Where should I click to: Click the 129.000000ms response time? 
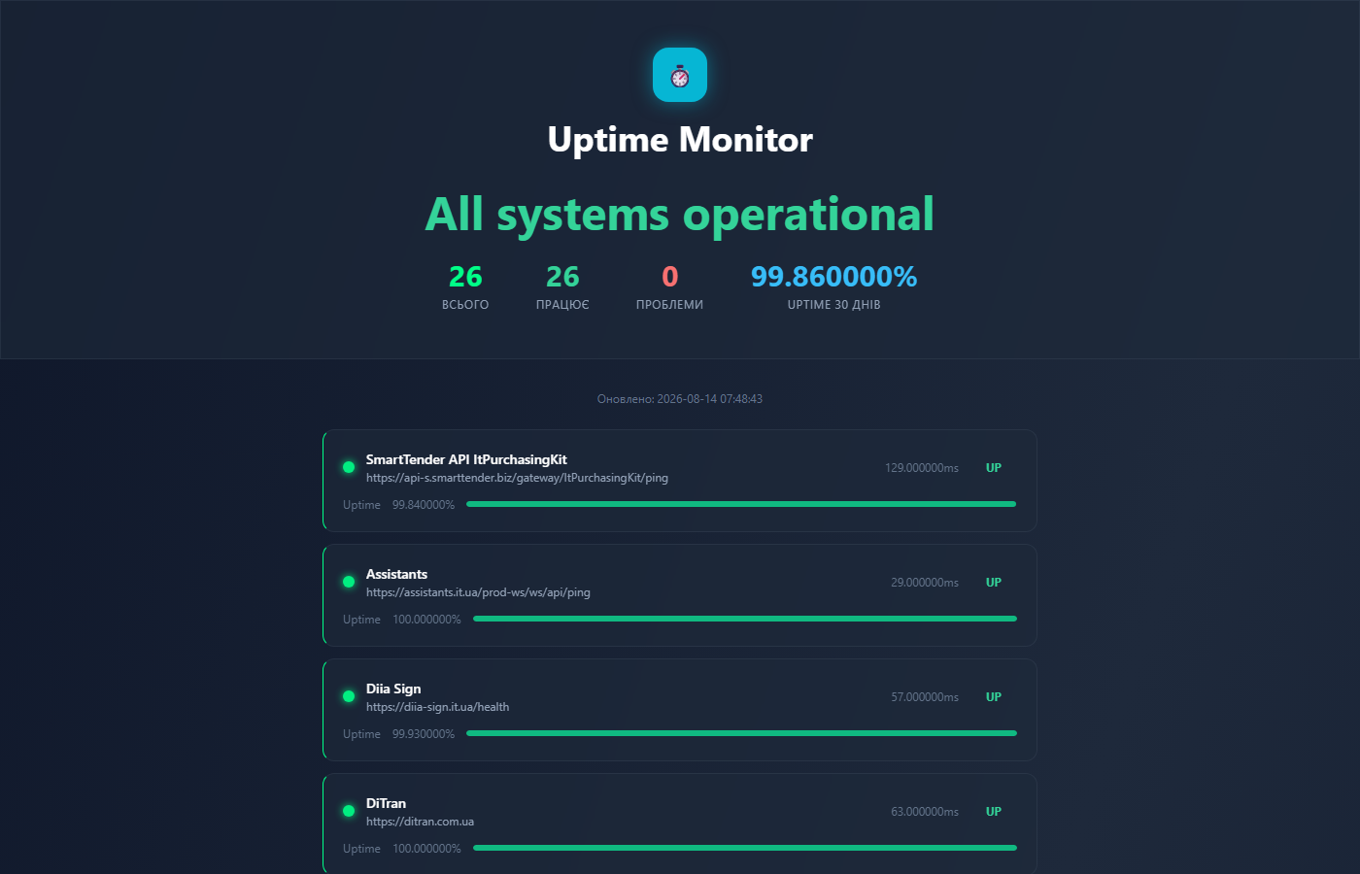[x=922, y=468]
